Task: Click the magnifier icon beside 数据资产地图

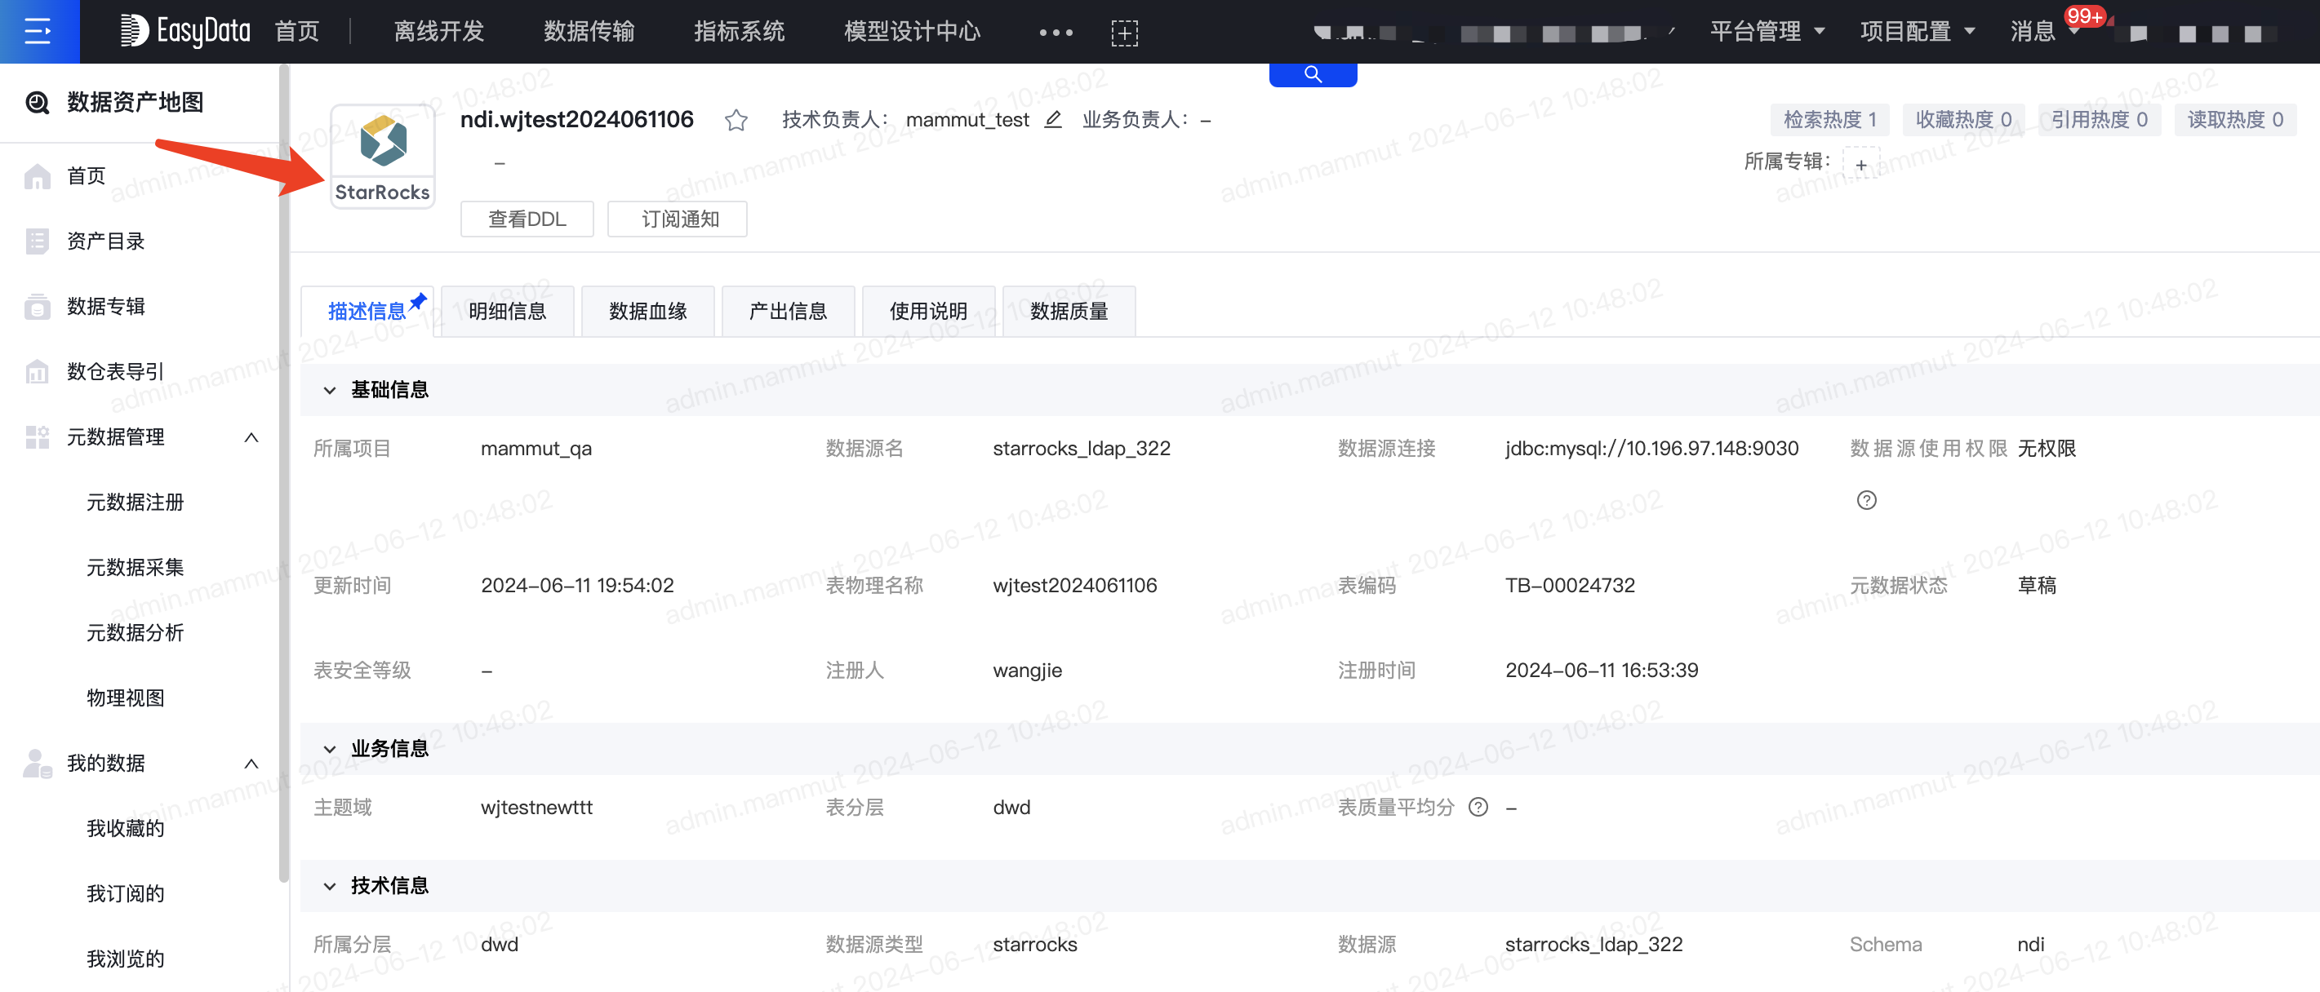Action: [x=37, y=102]
